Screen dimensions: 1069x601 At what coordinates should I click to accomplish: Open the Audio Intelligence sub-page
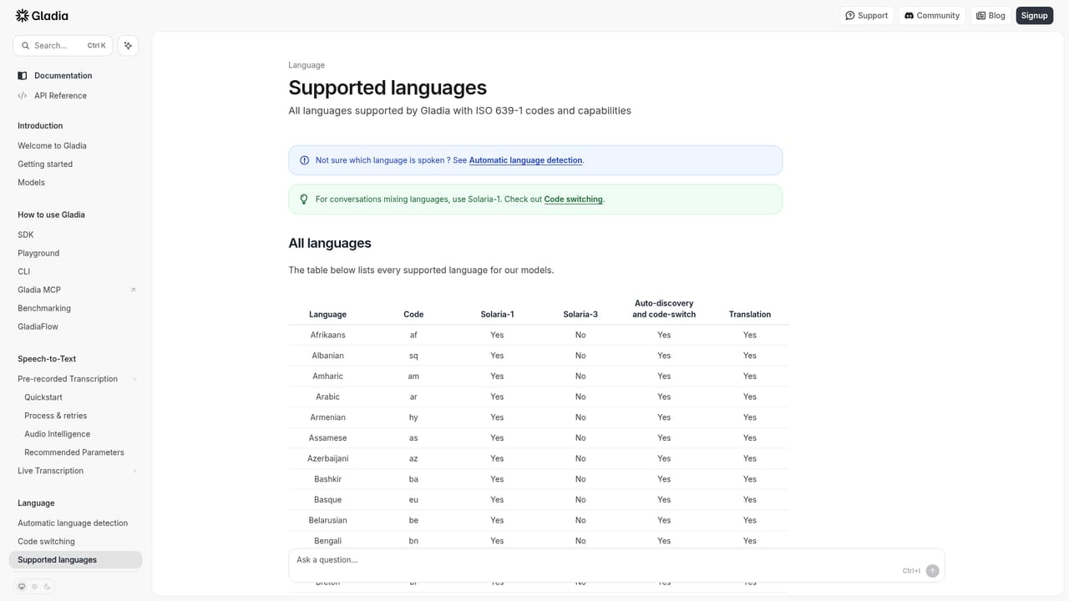[57, 434]
